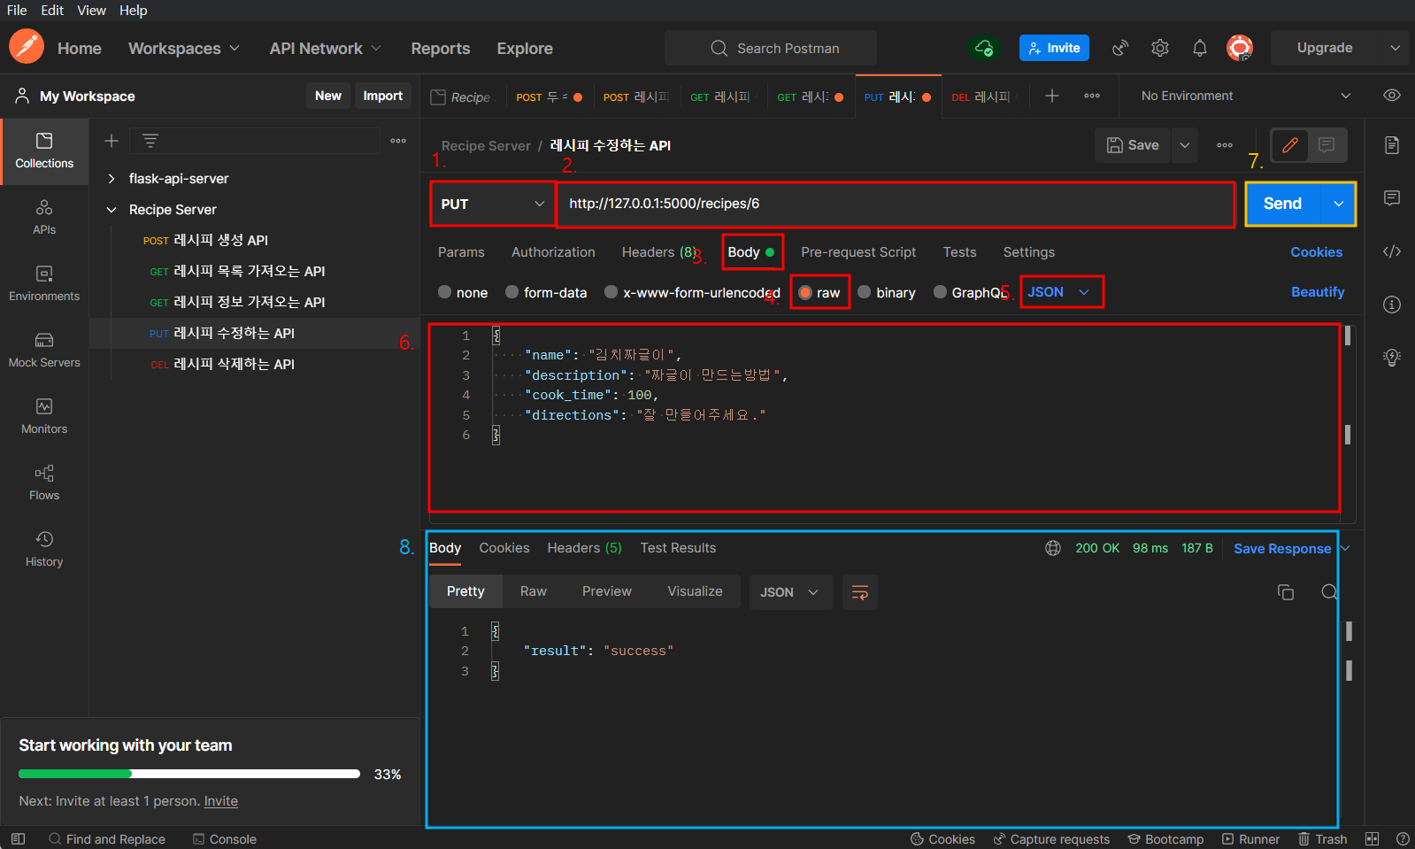The height and width of the screenshot is (849, 1415).
Task: Open the lightbulb related-requests icon
Action: pos(1392,358)
